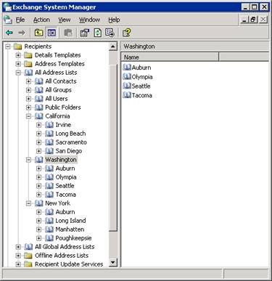Open the Action menu
Image resolution: width=272 pixels, height=281 pixels.
(41, 20)
